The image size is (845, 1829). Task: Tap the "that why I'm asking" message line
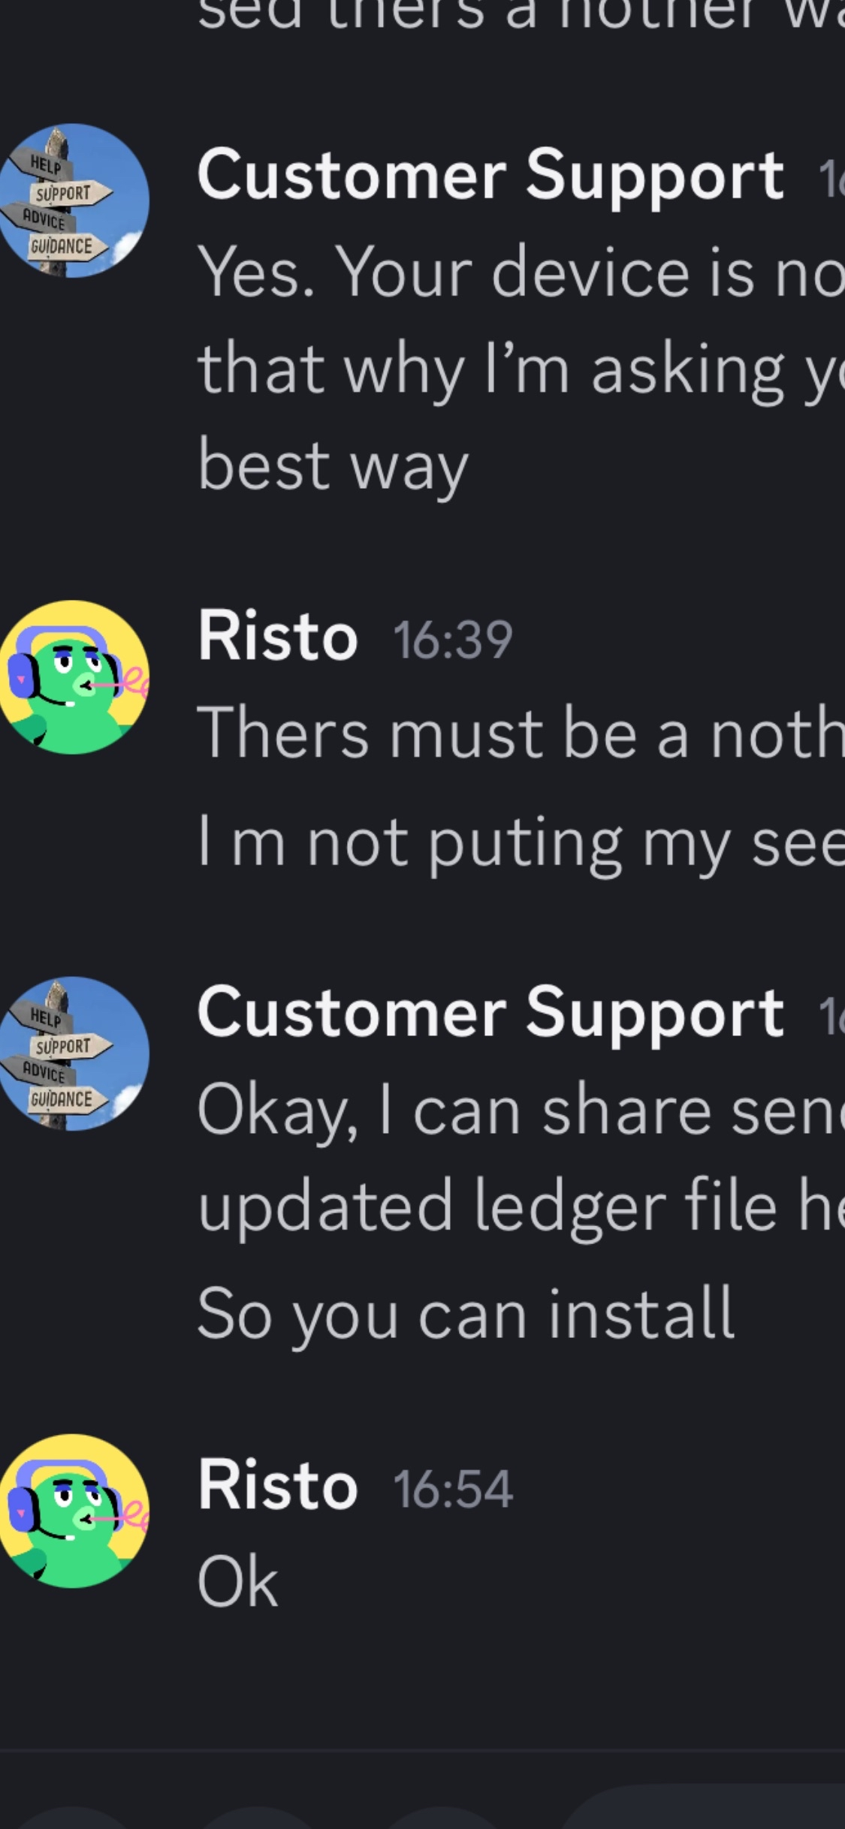[520, 369]
